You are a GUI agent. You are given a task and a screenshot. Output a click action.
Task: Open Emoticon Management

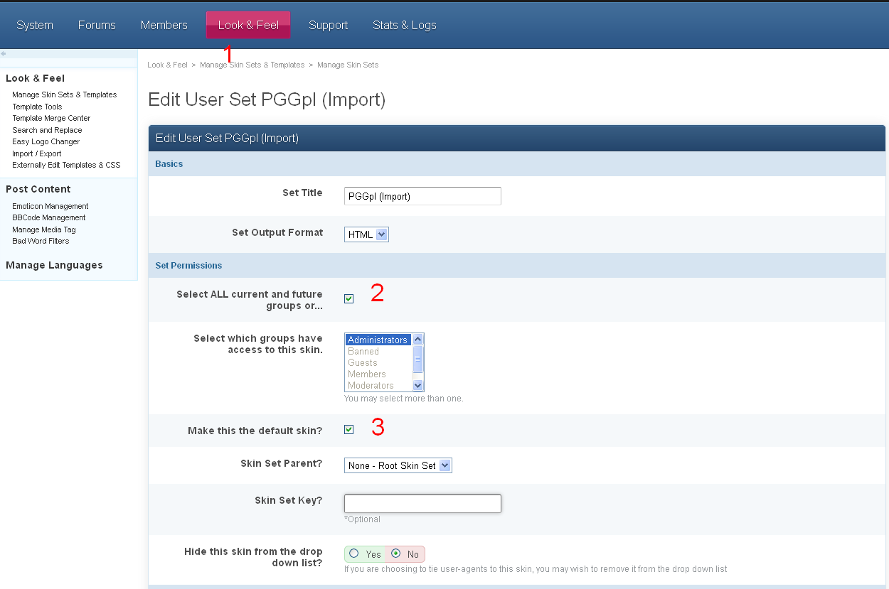point(50,206)
